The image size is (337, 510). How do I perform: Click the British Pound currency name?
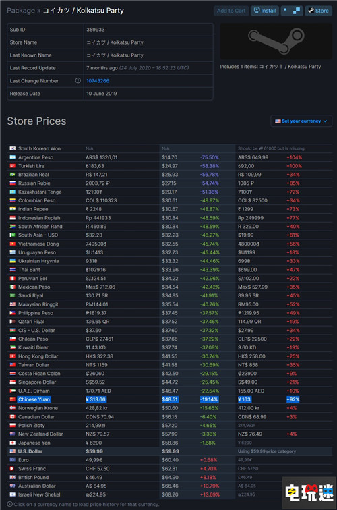(x=33, y=478)
